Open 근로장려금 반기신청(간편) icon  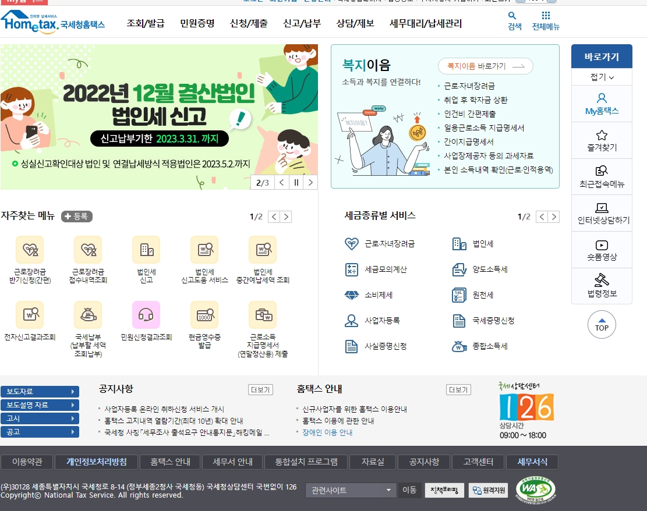point(30,250)
